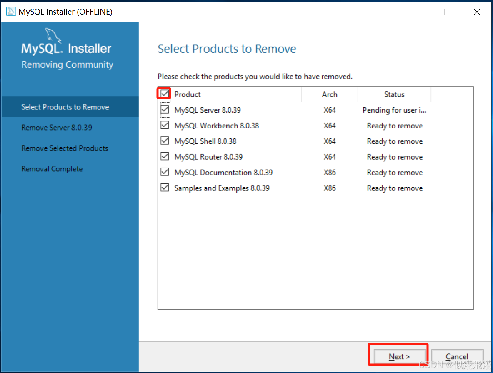Uncheck Samples and Examples 8.0.39 checkbox
This screenshot has height=373, width=493.
click(x=165, y=188)
